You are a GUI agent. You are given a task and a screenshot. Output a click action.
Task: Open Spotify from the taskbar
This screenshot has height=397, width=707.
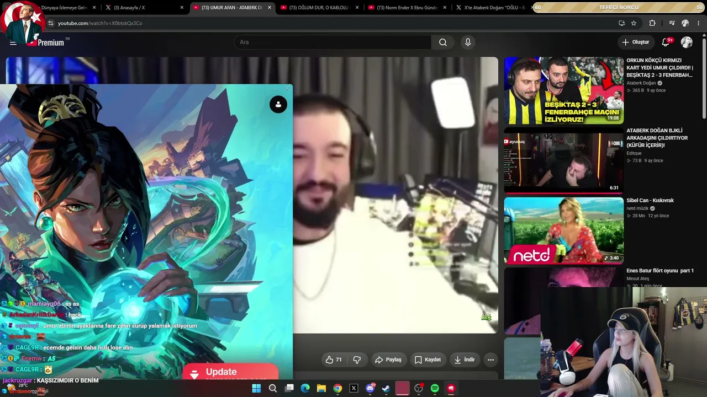[x=435, y=388]
